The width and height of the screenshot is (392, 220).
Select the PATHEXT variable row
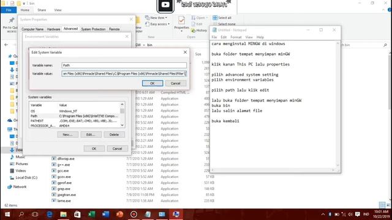(75, 121)
